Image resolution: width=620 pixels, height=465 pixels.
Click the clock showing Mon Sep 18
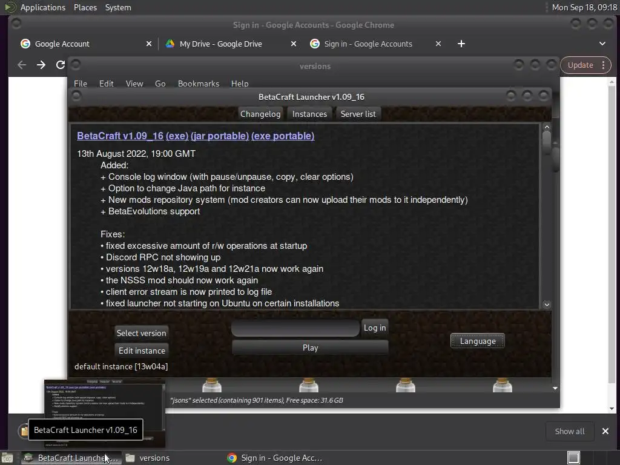click(x=584, y=7)
